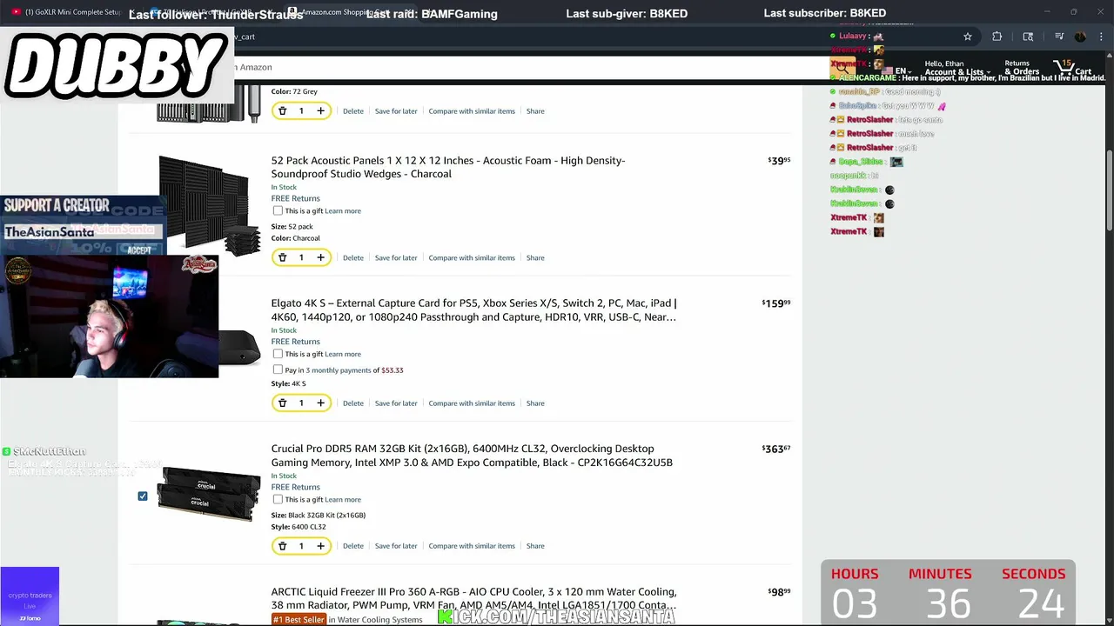Open the Crucial Pro DDR5 RAM product title
Viewport: 1114px width, 626px height.
coord(472,456)
